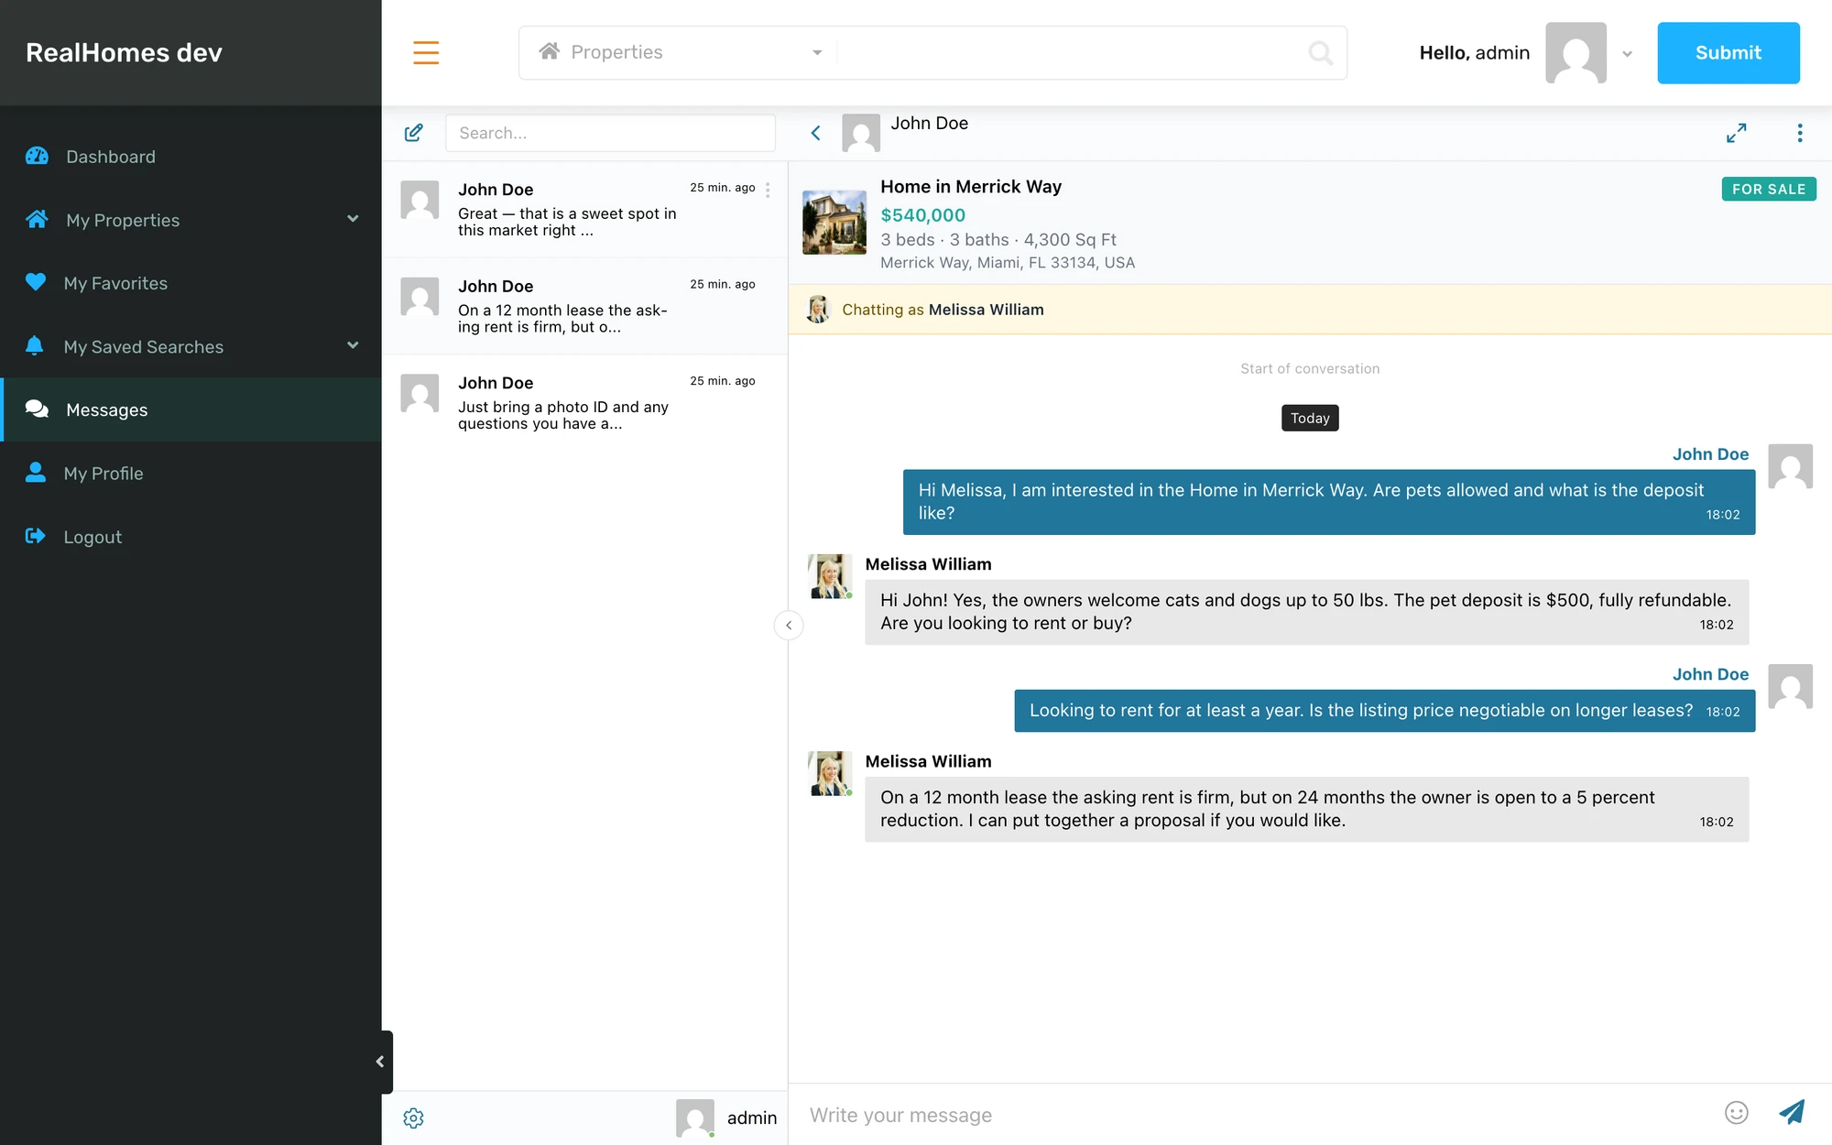
Task: Click the $540,000 price
Action: point(922,214)
